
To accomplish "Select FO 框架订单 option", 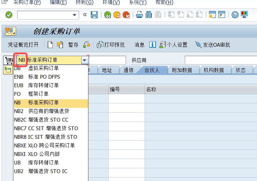I will 51,94.
